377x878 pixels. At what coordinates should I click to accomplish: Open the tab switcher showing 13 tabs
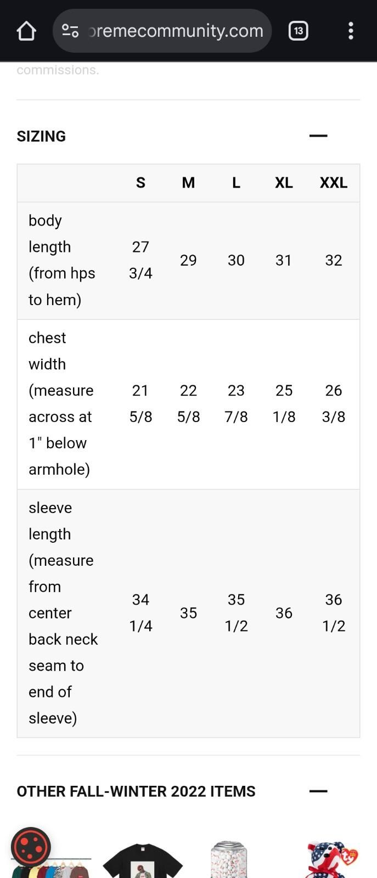298,31
